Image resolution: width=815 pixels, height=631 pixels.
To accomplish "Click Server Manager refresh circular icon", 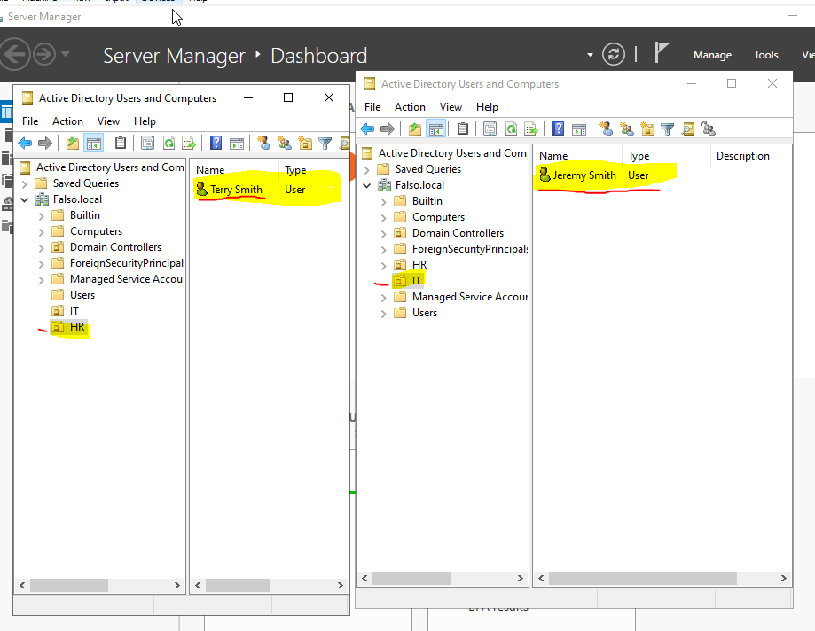I will (614, 54).
